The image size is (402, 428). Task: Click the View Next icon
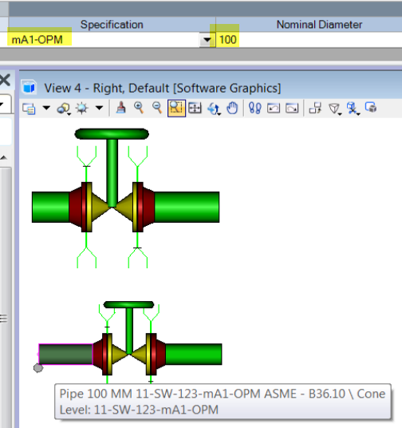pyautogui.click(x=292, y=108)
